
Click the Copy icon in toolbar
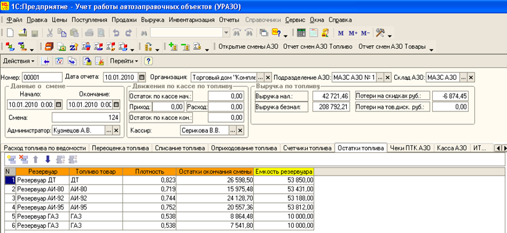tap(62, 32)
